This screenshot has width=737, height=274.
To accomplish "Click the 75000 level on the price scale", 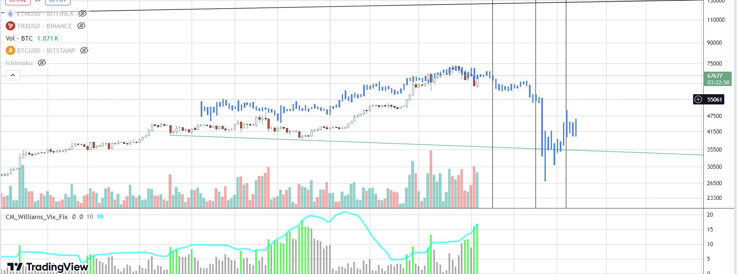I will [714, 63].
